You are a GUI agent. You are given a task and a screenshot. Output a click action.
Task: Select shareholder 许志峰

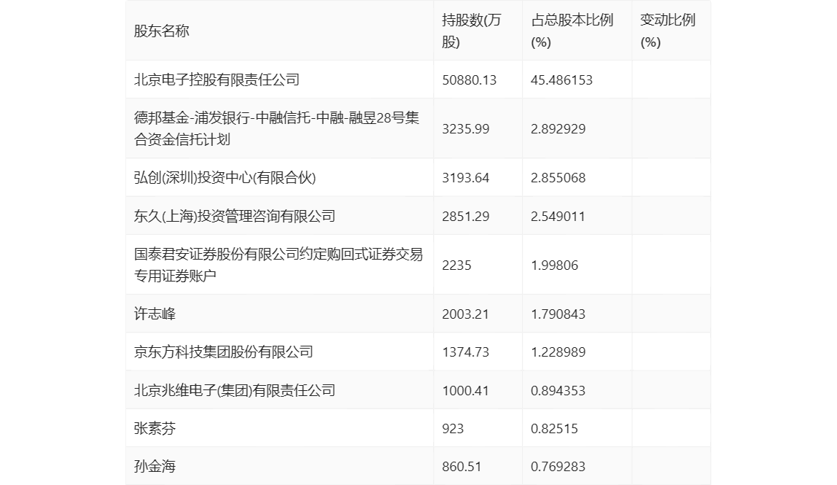(155, 314)
